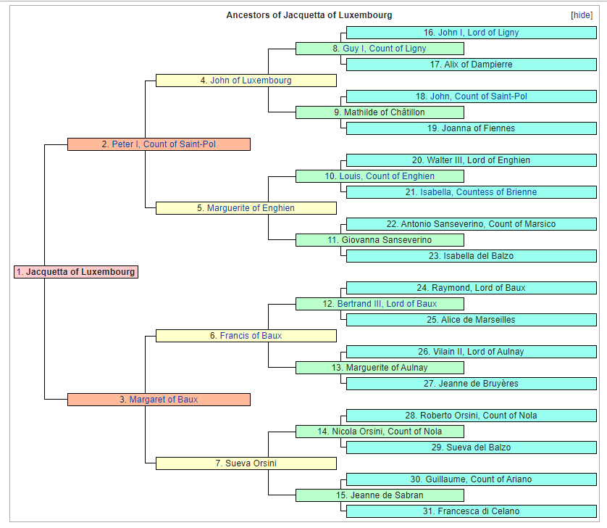Open Peter I, Count of Saint-Pol link
Screen dimensions: 607x528
[x=163, y=144]
